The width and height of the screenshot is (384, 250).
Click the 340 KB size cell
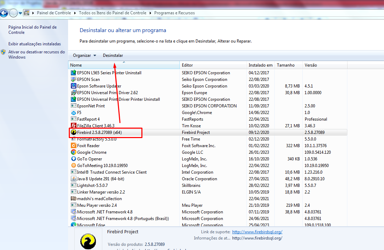click(293, 159)
